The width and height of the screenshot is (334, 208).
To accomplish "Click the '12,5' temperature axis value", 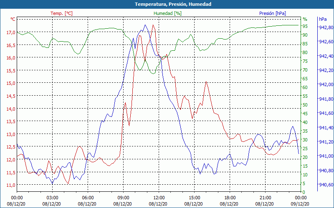I will pyautogui.click(x=11, y=147).
